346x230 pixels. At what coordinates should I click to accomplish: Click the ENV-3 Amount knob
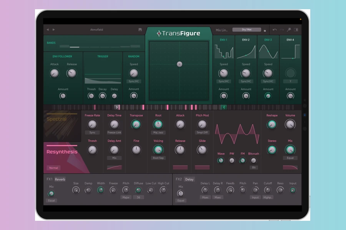click(268, 96)
